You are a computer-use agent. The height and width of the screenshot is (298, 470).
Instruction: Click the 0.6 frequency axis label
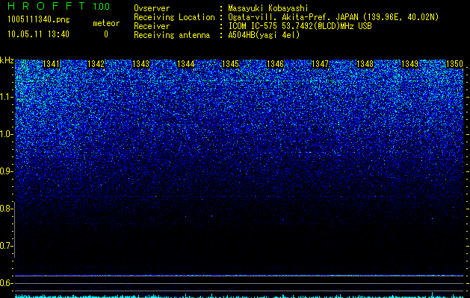7,283
